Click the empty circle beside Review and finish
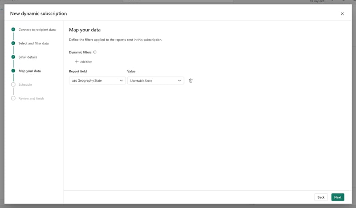The width and height of the screenshot is (356, 208). point(13,98)
